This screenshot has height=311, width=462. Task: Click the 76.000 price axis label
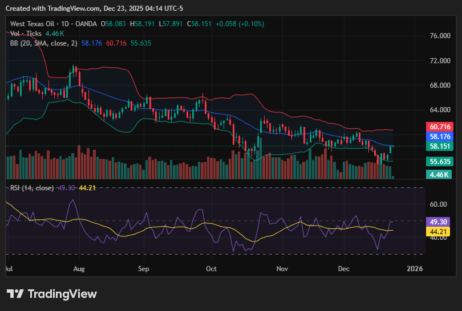pyautogui.click(x=440, y=36)
